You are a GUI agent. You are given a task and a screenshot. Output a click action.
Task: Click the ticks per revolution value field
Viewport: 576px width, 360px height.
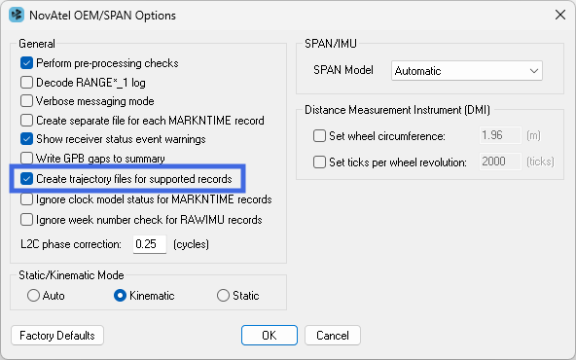click(500, 162)
